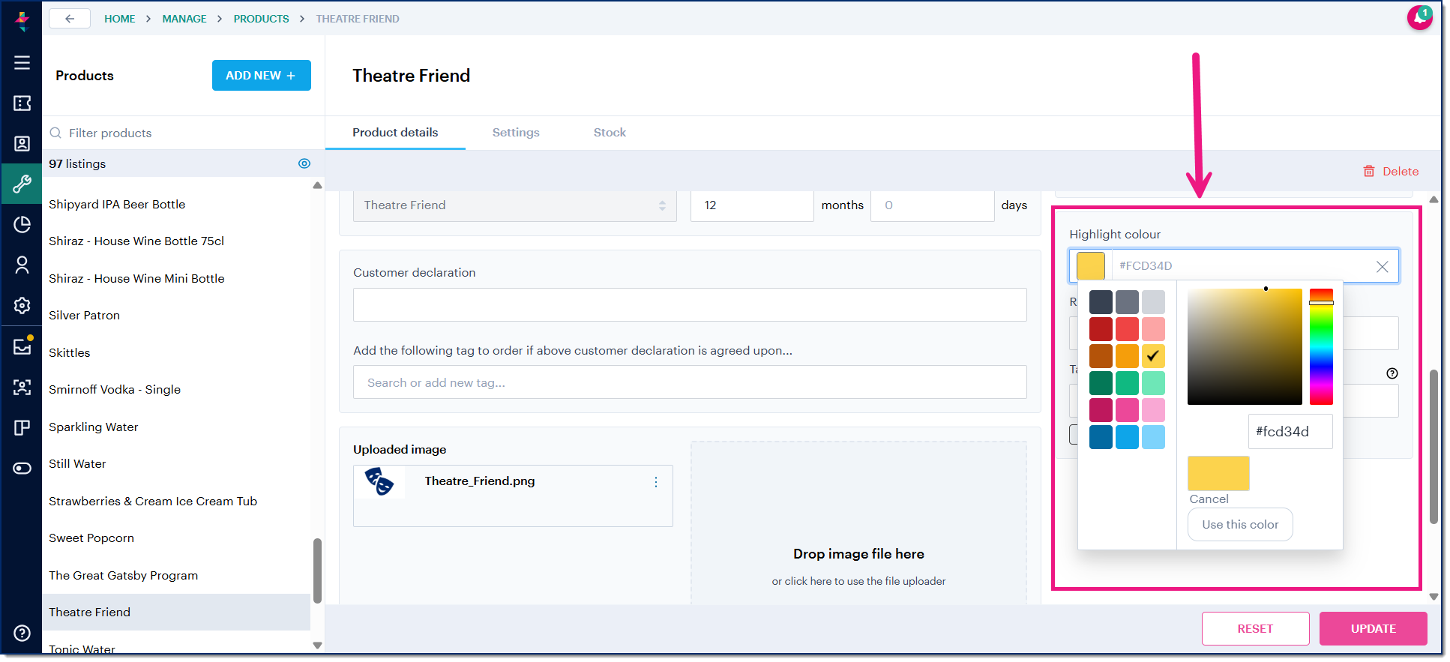This screenshot has height=662, width=1450.
Task: Click the help icon near the colour picker
Action: [1392, 373]
